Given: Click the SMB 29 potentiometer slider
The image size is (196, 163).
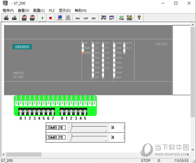Looking at the screenshot, I should (x=89, y=137).
